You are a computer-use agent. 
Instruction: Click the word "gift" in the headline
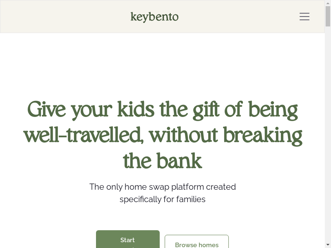click(206, 110)
